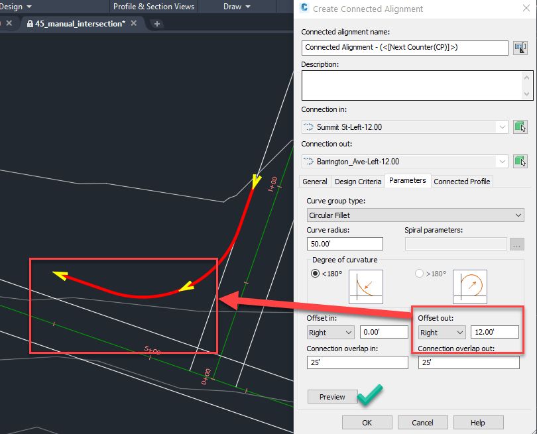Click the spiral parameters ellipsis button
This screenshot has width=537, height=434.
[517, 244]
